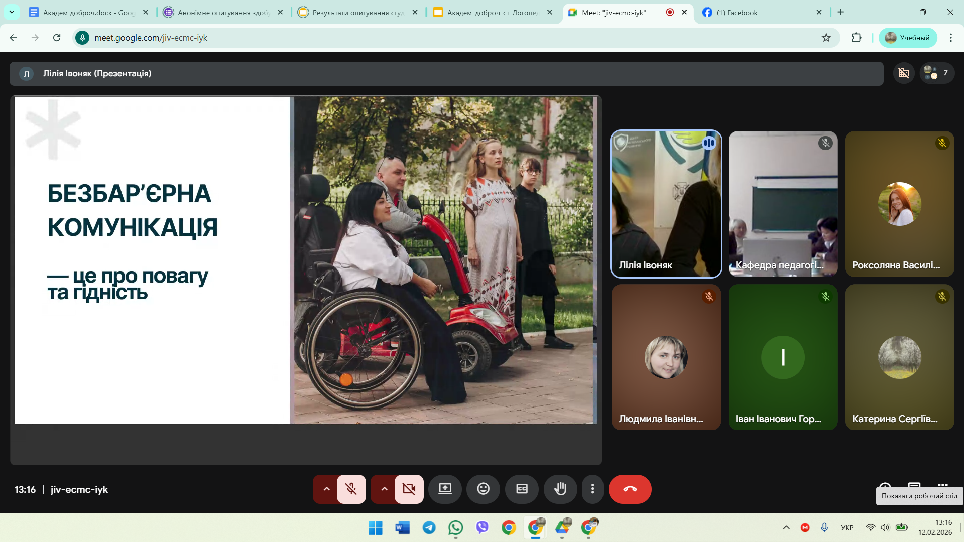Close the Академ доброч.docx tab
Screen dimensions: 964x542
146,13
